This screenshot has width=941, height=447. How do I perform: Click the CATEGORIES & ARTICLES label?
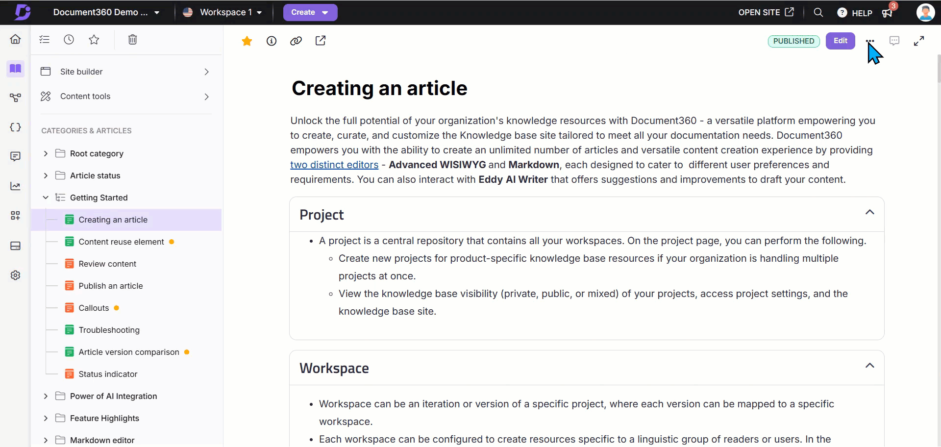tap(86, 131)
